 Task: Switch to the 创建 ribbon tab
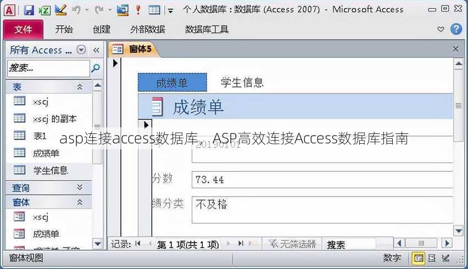coord(102,29)
